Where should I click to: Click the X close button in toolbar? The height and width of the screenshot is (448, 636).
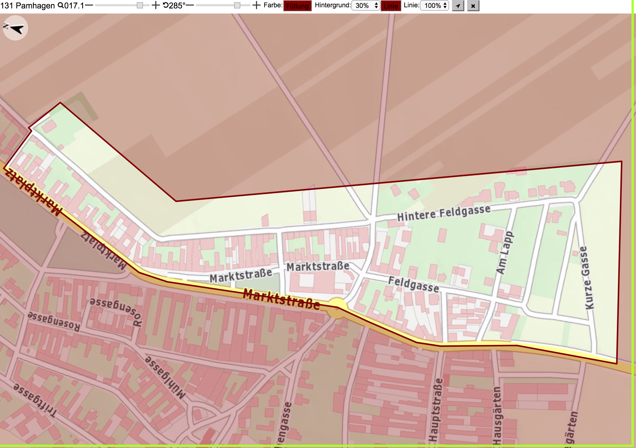[473, 6]
